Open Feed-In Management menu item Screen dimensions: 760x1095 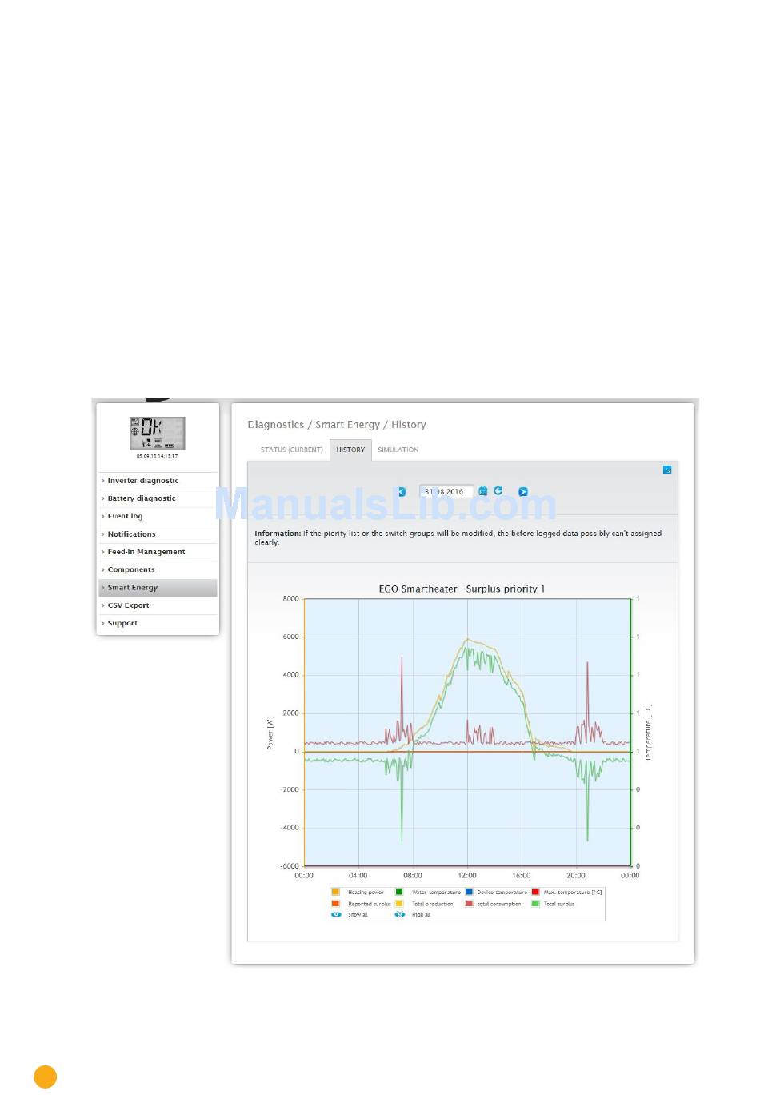(158, 552)
